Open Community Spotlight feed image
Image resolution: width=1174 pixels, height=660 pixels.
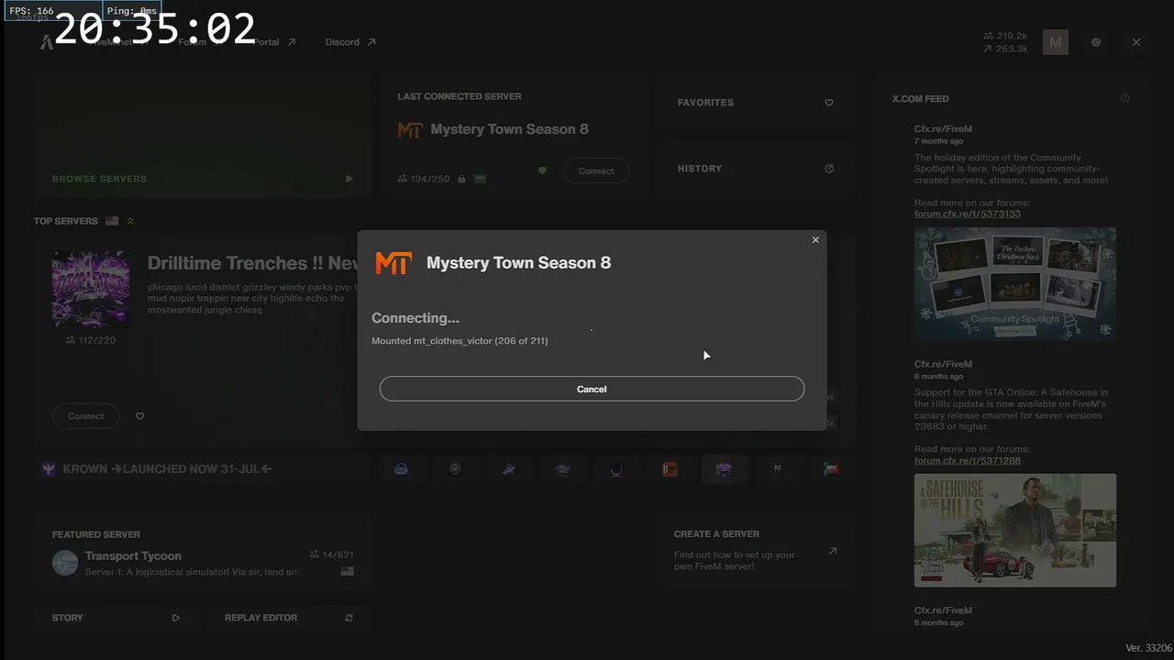(1015, 284)
